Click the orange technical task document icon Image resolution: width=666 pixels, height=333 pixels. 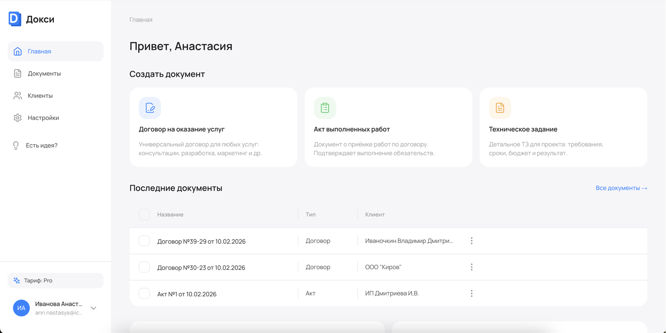500,108
